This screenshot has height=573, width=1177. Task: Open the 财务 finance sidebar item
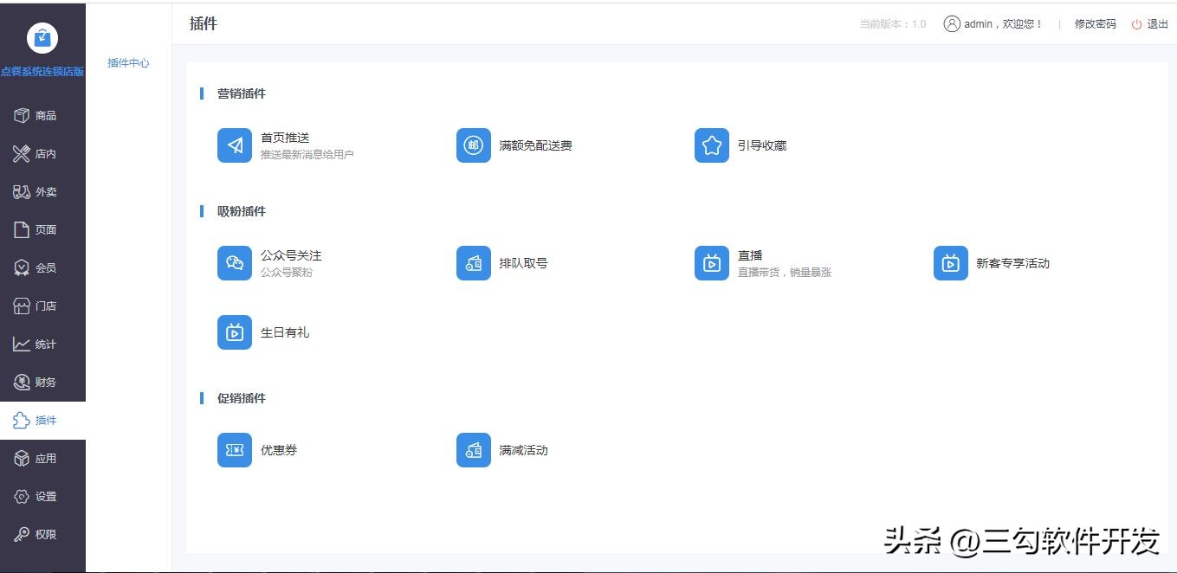(20, 382)
